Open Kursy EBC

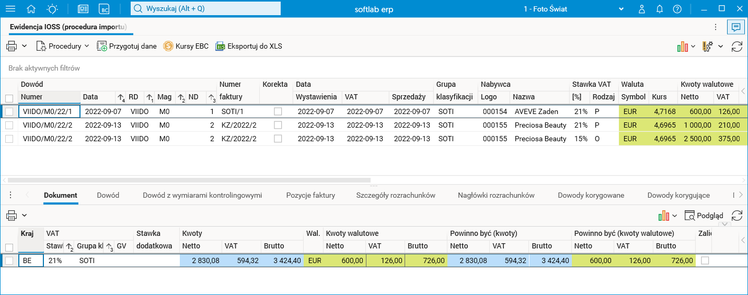[186, 46]
